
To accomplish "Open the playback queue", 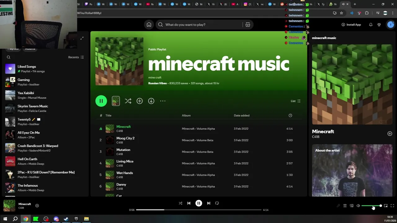I will click(x=345, y=206).
